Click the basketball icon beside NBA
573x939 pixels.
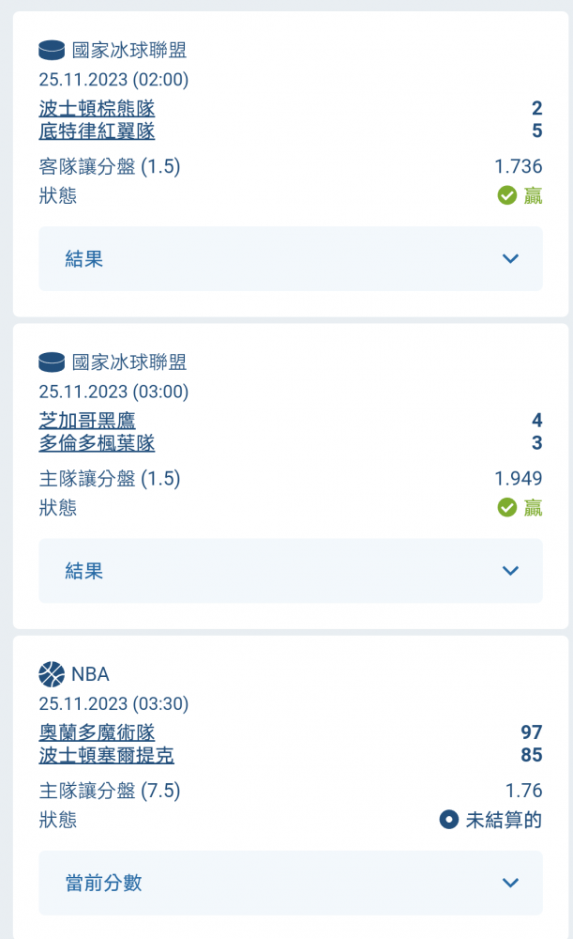click(52, 673)
